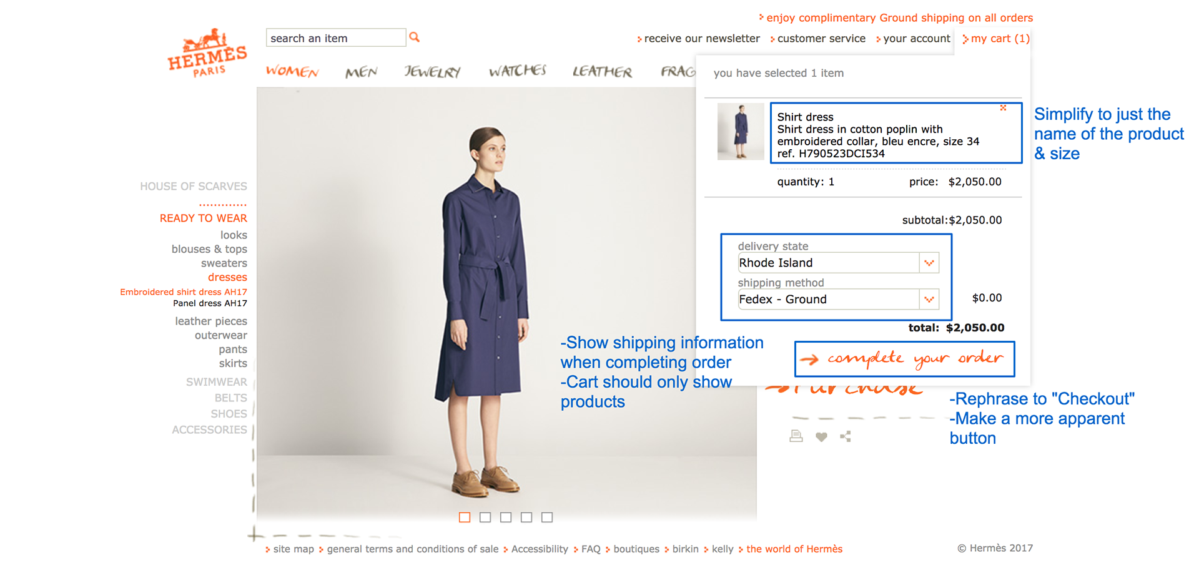This screenshot has height=588, width=1199.
Task: Click the Hermès Paris logo
Action: pyautogui.click(x=207, y=53)
